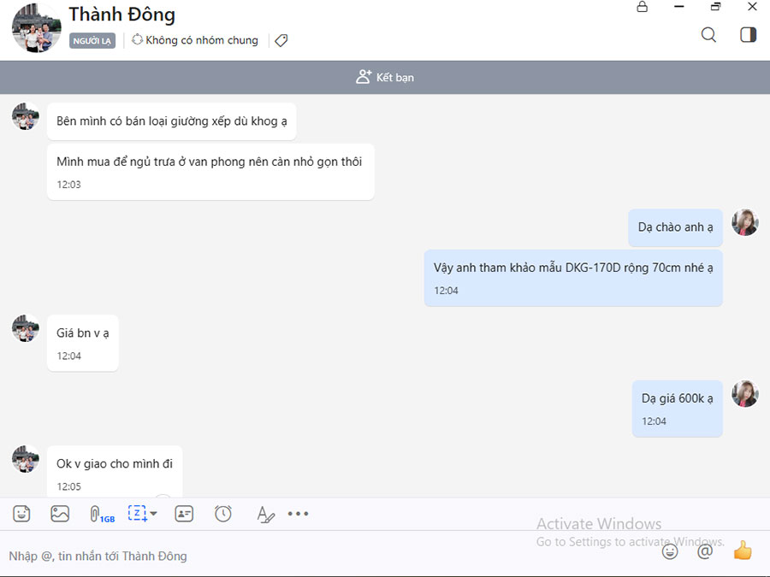The width and height of the screenshot is (770, 577).
Task: Click the send image icon
Action: 60,514
